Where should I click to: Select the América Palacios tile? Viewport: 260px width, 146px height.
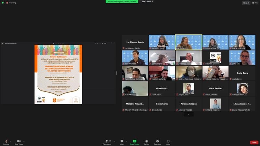[x=189, y=104]
